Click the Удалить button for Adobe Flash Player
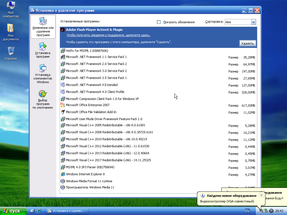 tap(247, 43)
